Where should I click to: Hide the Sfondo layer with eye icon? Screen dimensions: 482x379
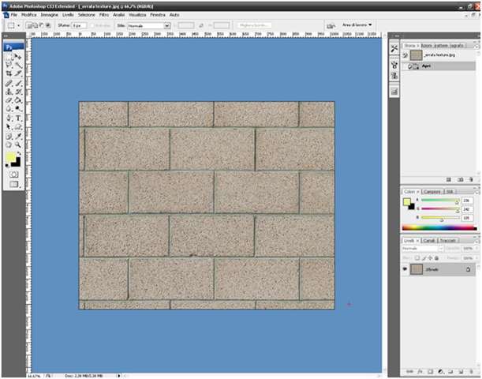[405, 269]
